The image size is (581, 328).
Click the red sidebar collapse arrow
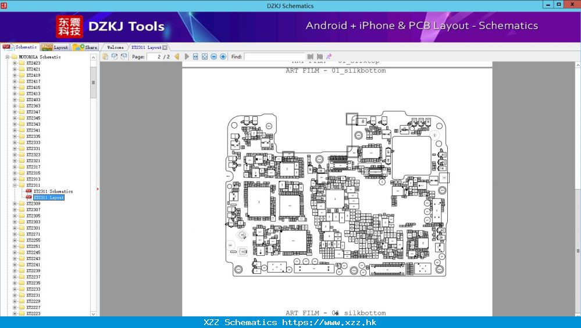[98, 189]
